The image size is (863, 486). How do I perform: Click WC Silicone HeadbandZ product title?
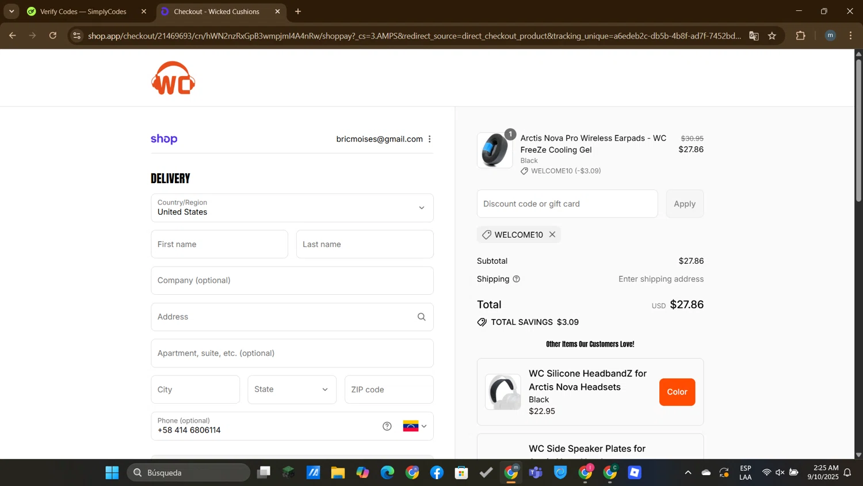click(x=587, y=381)
